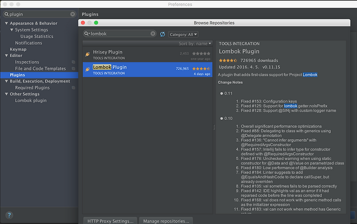Click the Lombok Plugin title in details
Viewport: 357px width, 224px height.
(x=239, y=52)
